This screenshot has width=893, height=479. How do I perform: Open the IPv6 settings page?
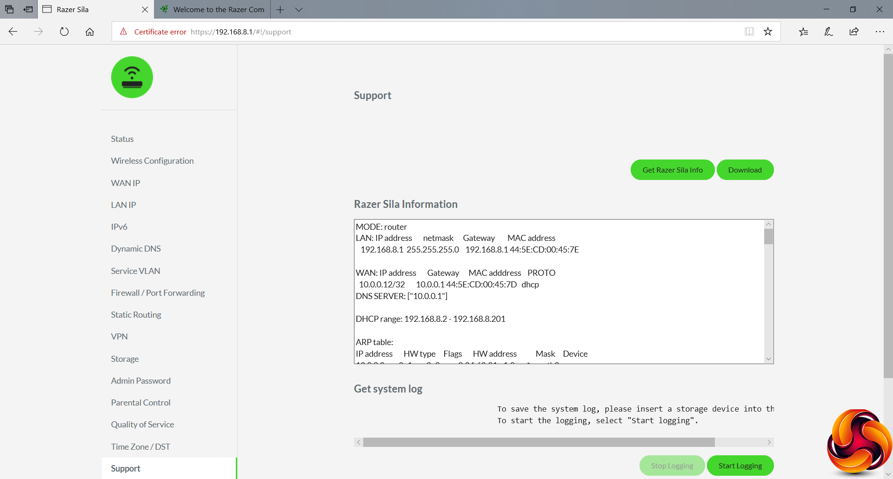point(119,227)
